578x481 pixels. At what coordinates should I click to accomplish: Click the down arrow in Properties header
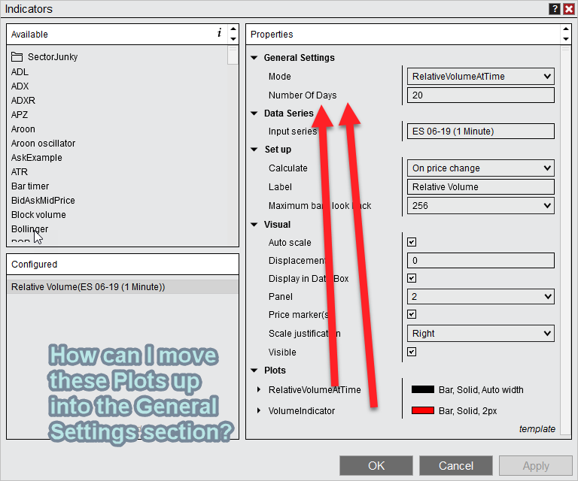(566, 38)
